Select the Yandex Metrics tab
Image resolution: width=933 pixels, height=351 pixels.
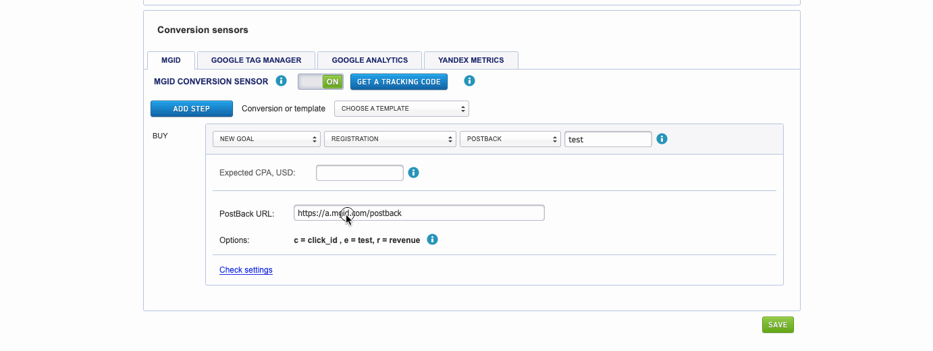point(471,60)
